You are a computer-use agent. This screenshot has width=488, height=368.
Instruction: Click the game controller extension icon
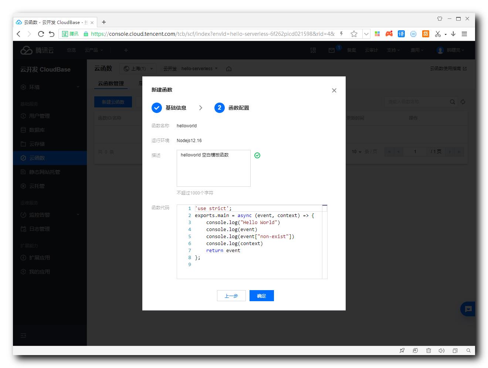[x=389, y=34]
